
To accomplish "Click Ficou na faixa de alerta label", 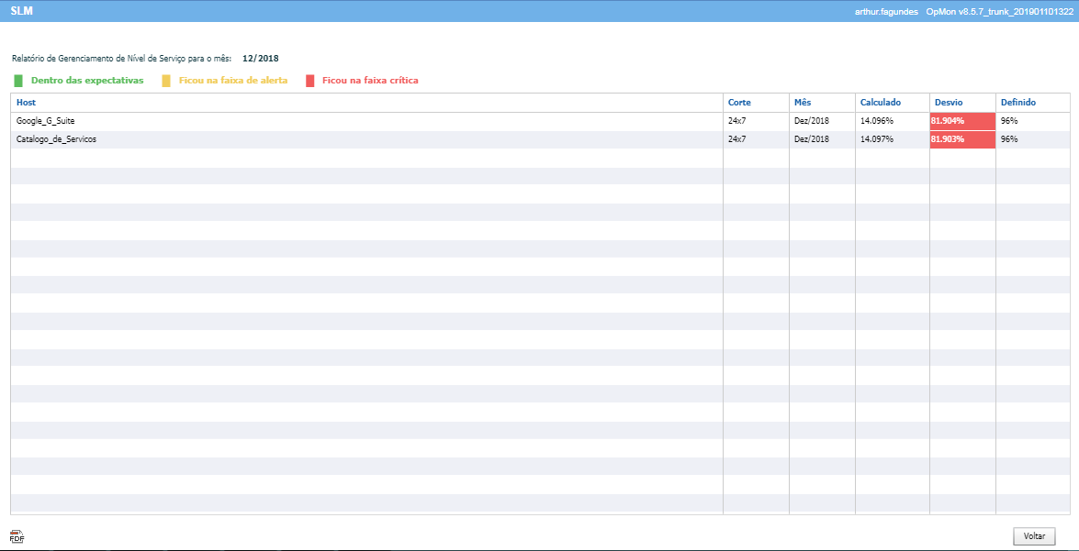I will 233,81.
